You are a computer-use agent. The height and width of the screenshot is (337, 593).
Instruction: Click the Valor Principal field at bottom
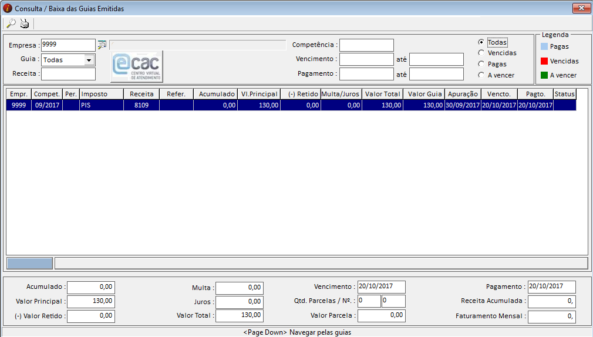tap(91, 301)
